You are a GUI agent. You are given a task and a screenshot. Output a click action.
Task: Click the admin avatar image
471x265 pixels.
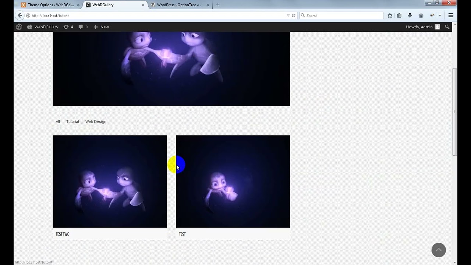pyautogui.click(x=437, y=27)
